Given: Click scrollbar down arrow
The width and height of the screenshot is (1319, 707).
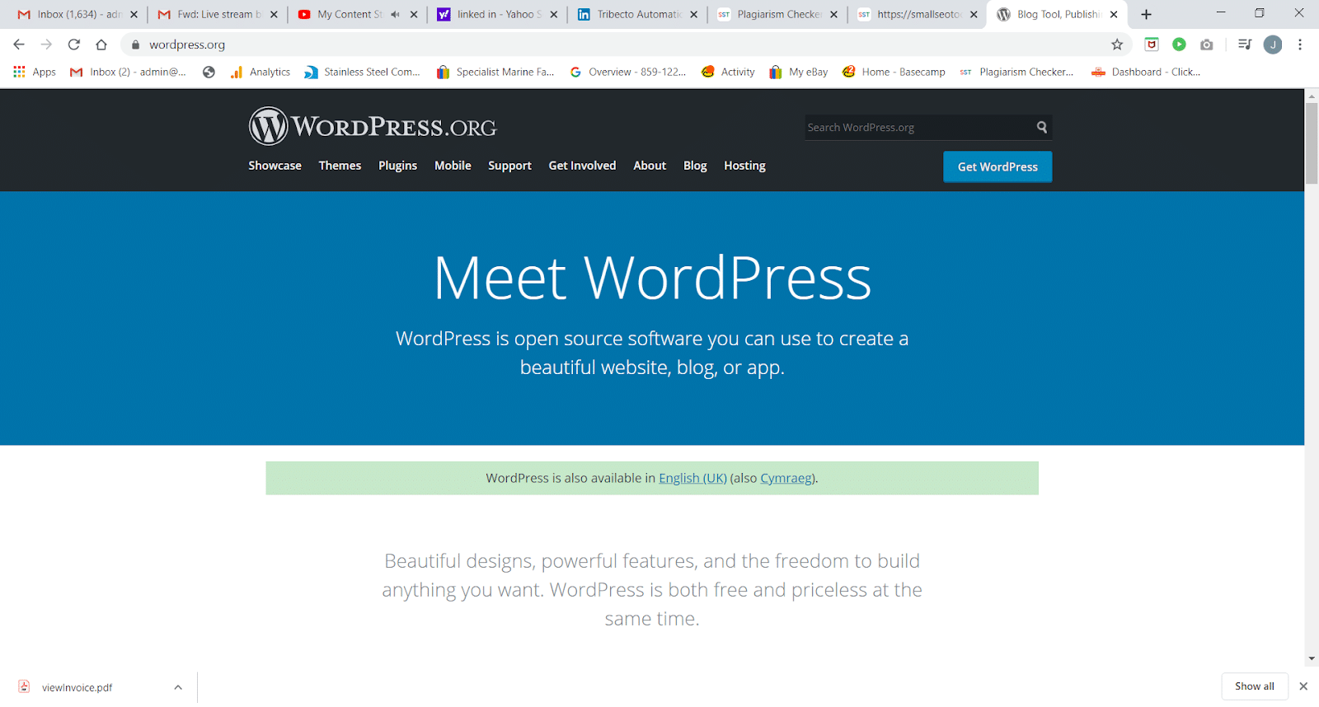Looking at the screenshot, I should [x=1312, y=658].
